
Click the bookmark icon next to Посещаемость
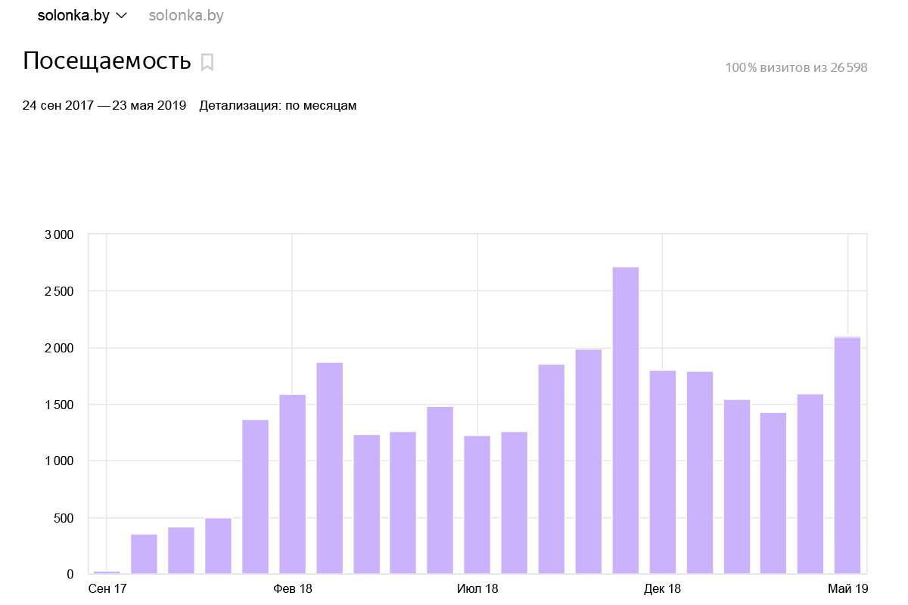pyautogui.click(x=207, y=62)
